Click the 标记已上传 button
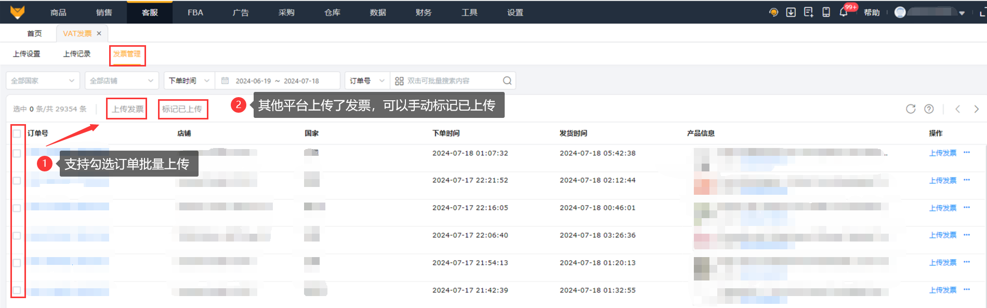 [182, 109]
